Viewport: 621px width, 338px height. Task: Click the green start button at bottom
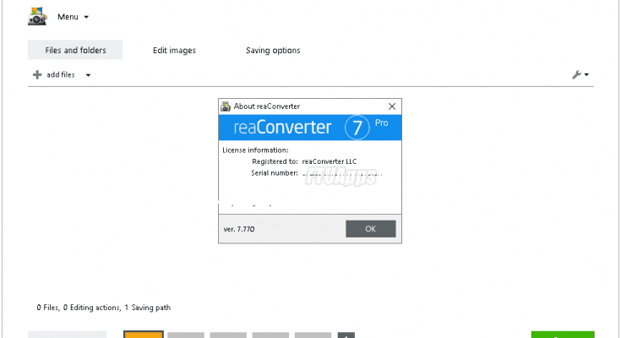pyautogui.click(x=563, y=335)
